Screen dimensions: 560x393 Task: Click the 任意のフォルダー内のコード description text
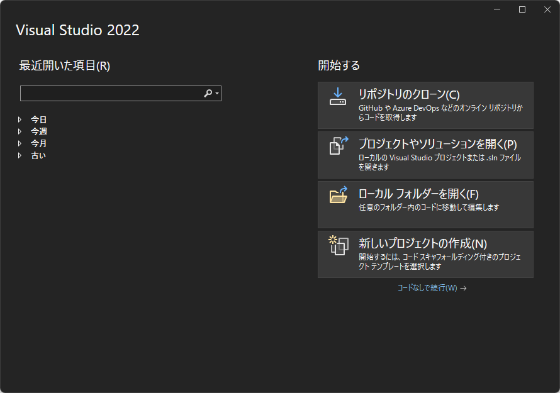tap(428, 208)
